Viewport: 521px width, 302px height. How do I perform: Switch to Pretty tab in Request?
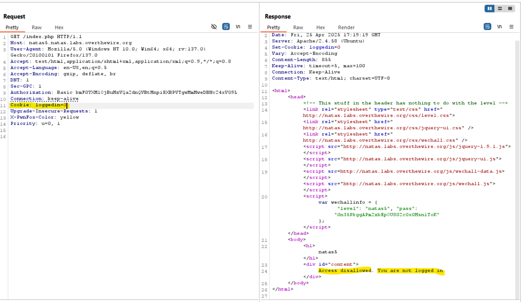click(x=12, y=27)
